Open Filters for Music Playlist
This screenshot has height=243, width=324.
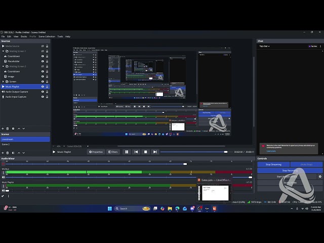pos(112,152)
